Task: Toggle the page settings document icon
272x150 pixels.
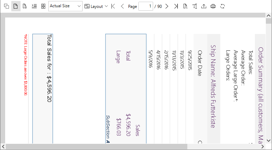Action: 25,6
